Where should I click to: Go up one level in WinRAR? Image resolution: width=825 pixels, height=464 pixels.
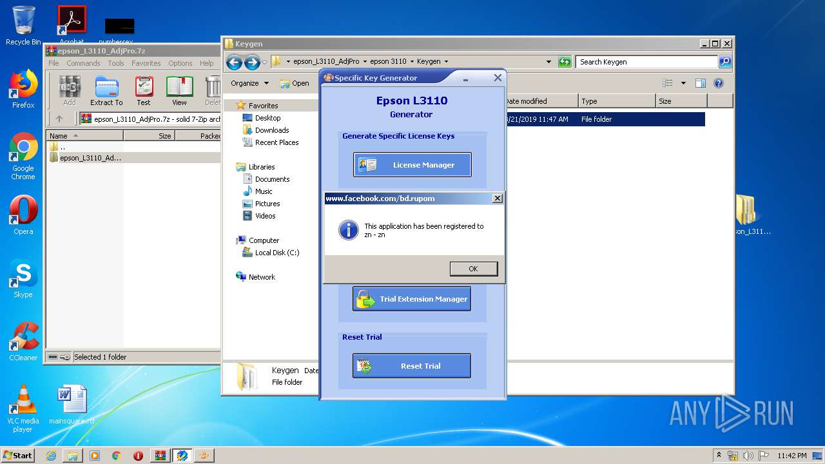59,119
